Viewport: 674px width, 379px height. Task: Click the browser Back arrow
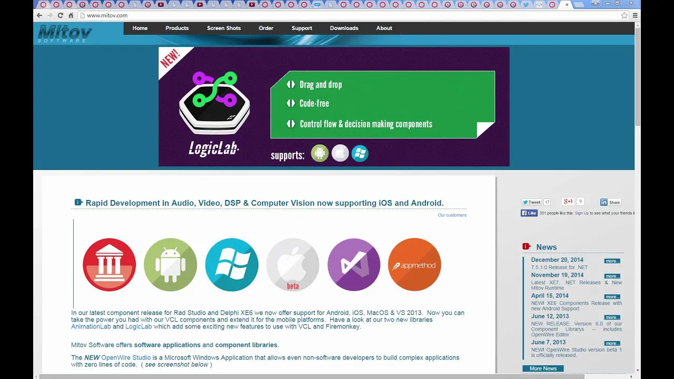(x=39, y=15)
